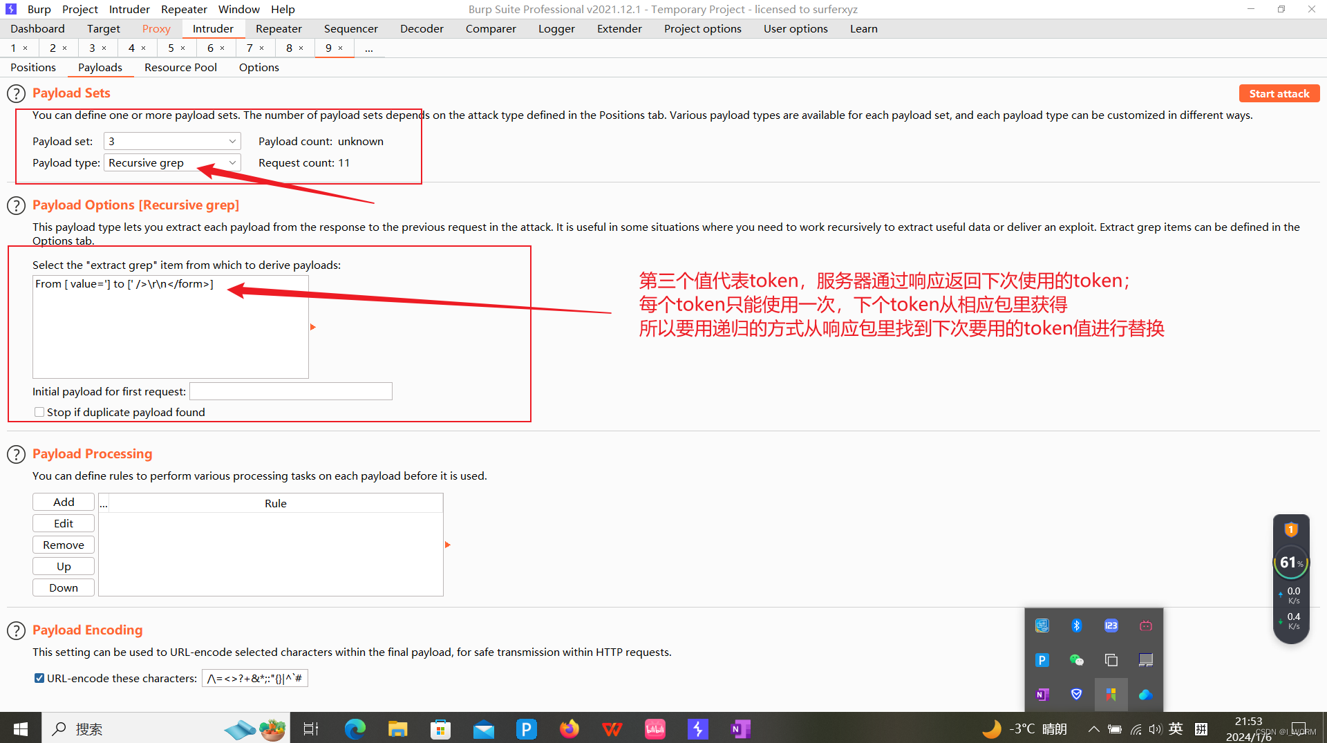The image size is (1327, 743).
Task: Select the extract grep item From value=
Action: coord(170,284)
